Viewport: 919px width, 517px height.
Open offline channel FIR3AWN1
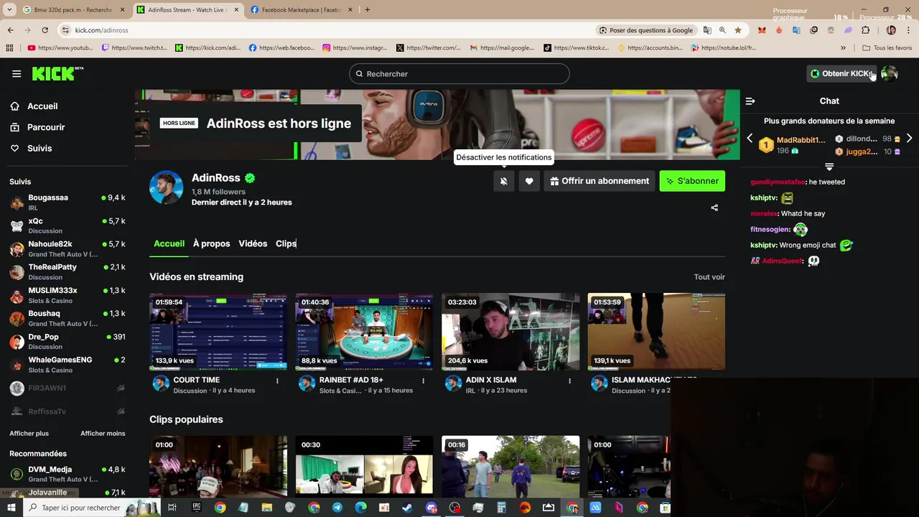point(67,388)
